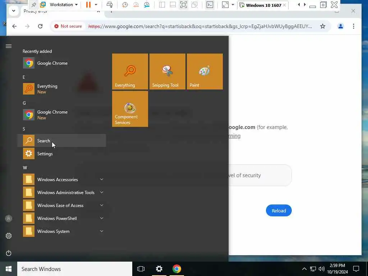Launch Everything from the app list

pyautogui.click(x=62, y=89)
